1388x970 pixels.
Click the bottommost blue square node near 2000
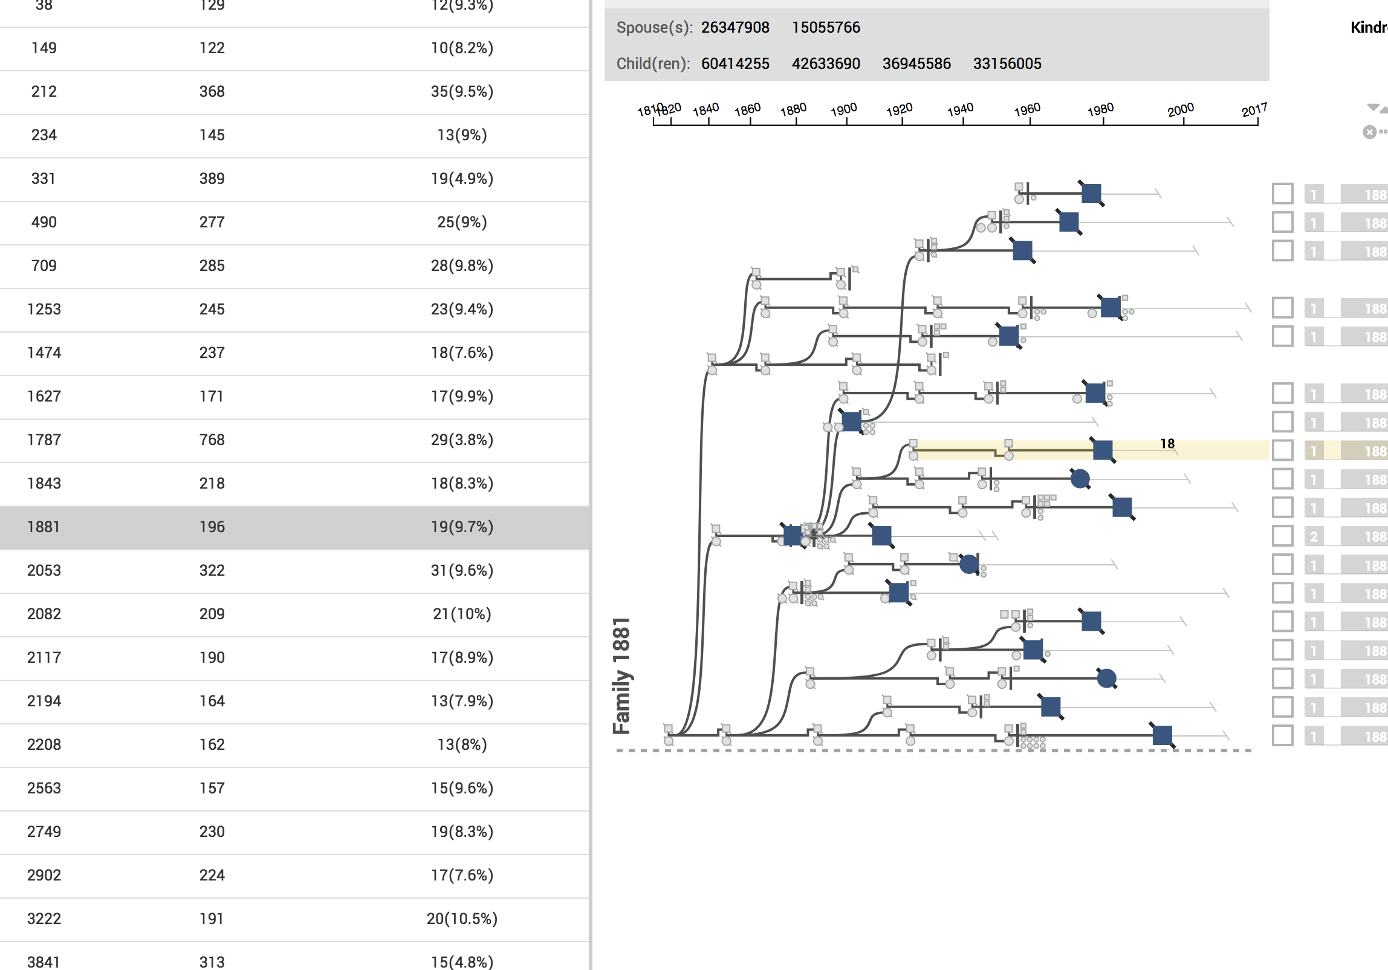coord(1162,735)
